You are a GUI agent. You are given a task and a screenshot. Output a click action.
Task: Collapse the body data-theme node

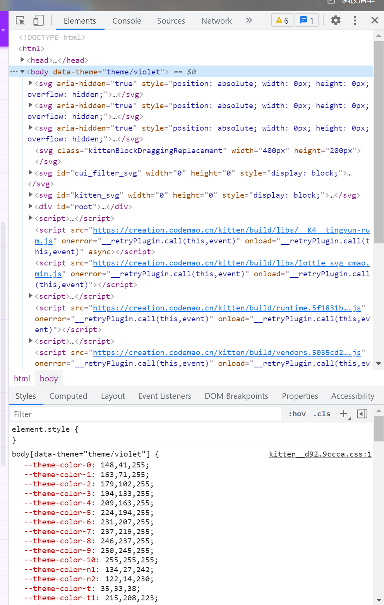22,72
